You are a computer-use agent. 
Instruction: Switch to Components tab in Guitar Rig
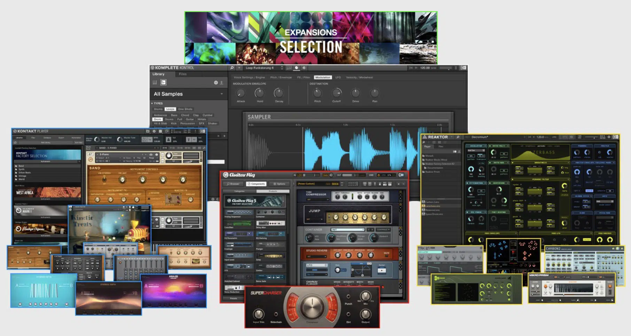[256, 184]
